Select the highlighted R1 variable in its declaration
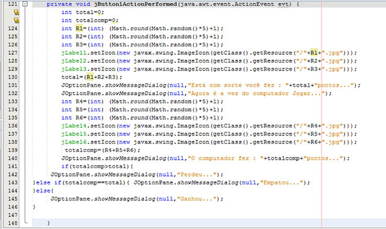Image resolution: width=386 pixels, height=229 pixels. pos(79,28)
